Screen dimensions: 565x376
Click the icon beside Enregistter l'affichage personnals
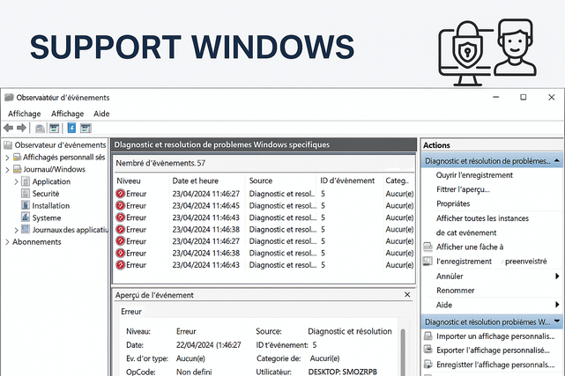click(x=427, y=365)
